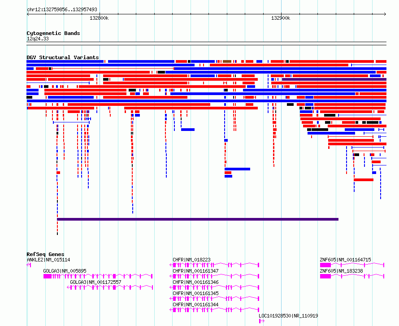The width and height of the screenshot is (399, 326).
Task: Open the ZNF605|NM_183238 transcript label
Action: 341,271
